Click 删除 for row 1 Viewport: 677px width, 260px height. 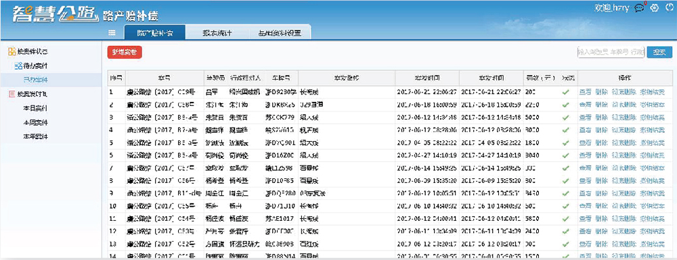pos(601,92)
